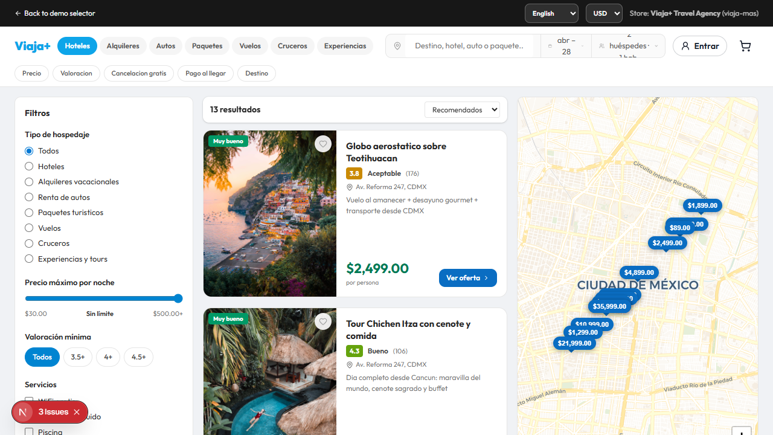Image resolution: width=773 pixels, height=435 pixels.
Task: Choose the Renta de autos radio
Action: [29, 197]
